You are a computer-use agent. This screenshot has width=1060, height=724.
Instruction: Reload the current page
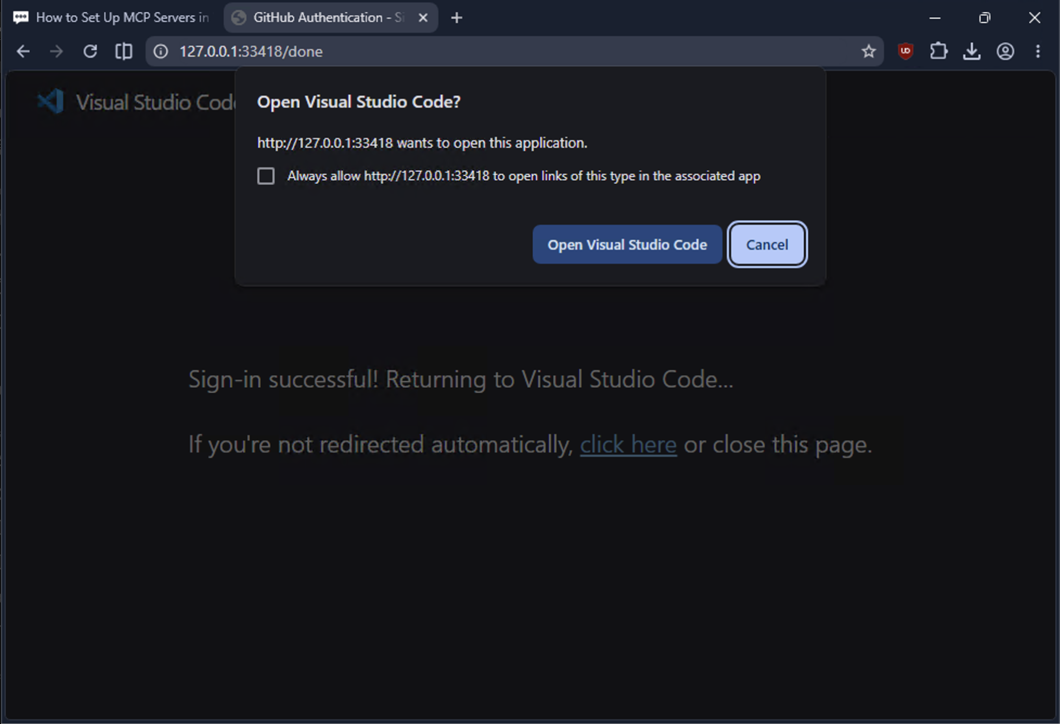90,51
